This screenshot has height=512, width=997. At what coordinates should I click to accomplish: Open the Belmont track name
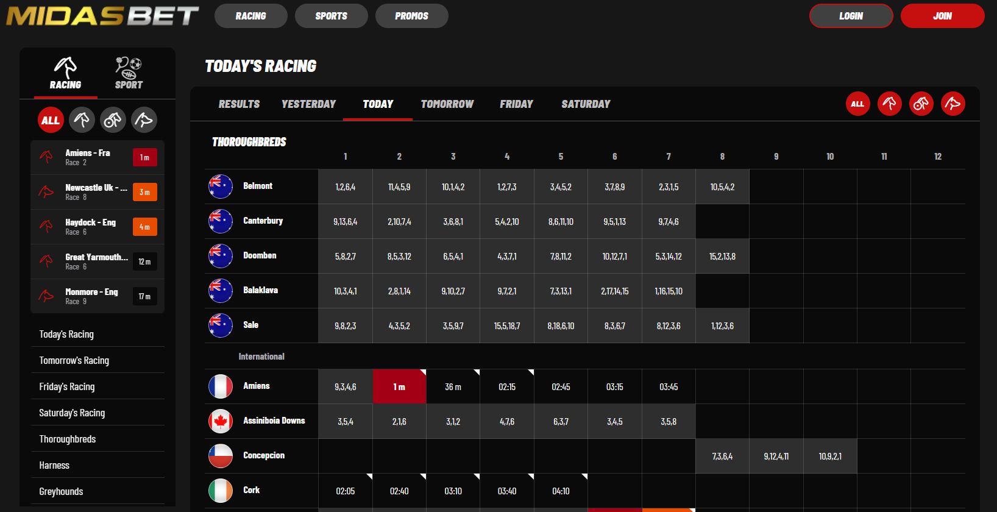pos(258,186)
